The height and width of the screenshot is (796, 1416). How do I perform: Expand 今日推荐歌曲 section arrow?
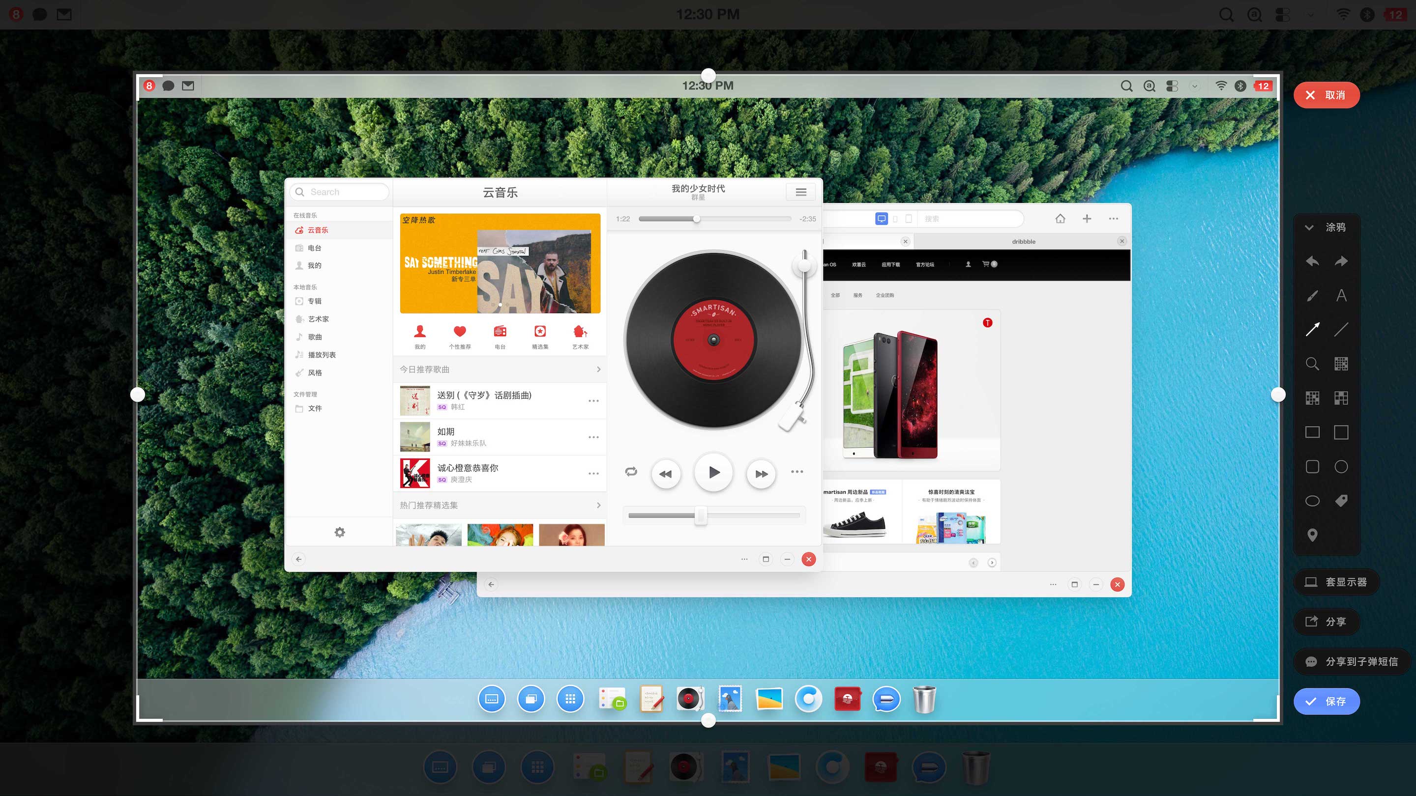click(x=599, y=369)
